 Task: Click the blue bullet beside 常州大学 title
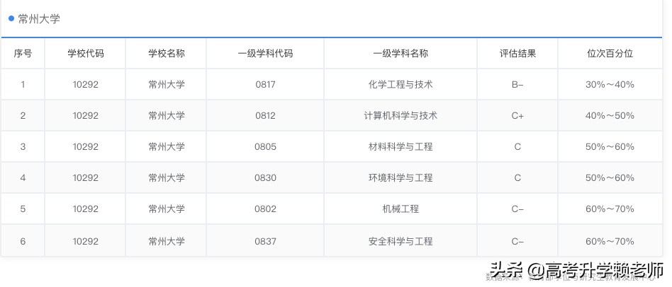coord(11,18)
